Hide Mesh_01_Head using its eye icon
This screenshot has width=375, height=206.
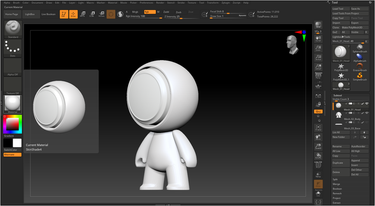[x=366, y=103]
